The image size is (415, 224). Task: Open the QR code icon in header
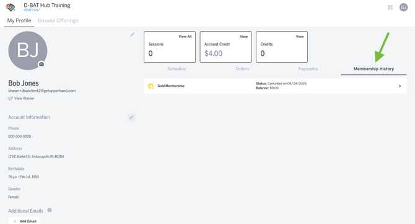coord(390,7)
